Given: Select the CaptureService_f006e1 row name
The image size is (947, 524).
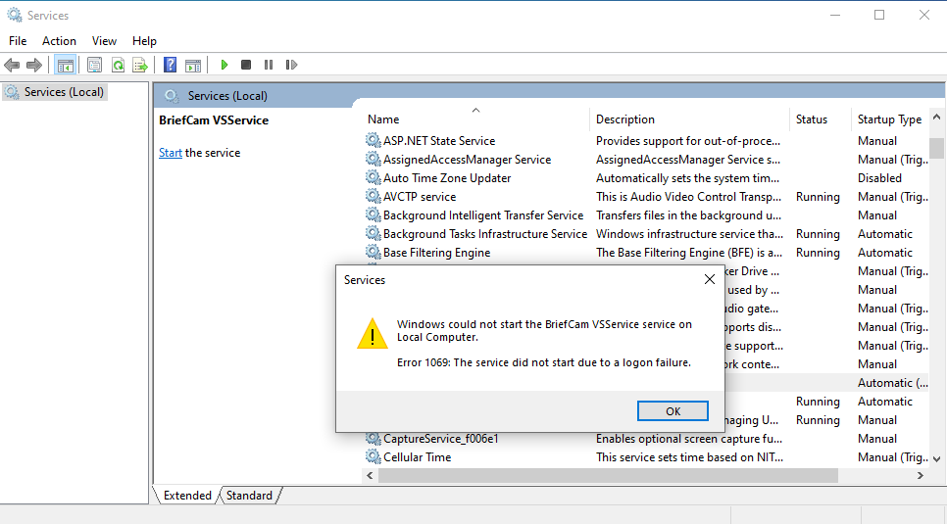Looking at the screenshot, I should click(x=441, y=439).
